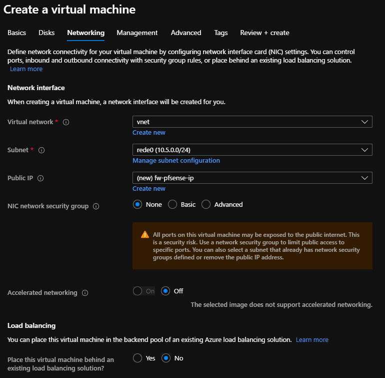Click Create new under Virtual network

(148, 133)
